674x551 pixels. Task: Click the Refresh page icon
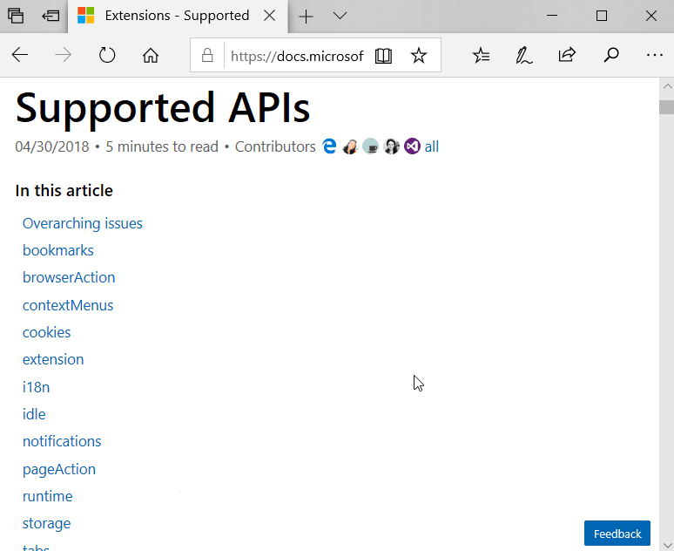(x=107, y=56)
